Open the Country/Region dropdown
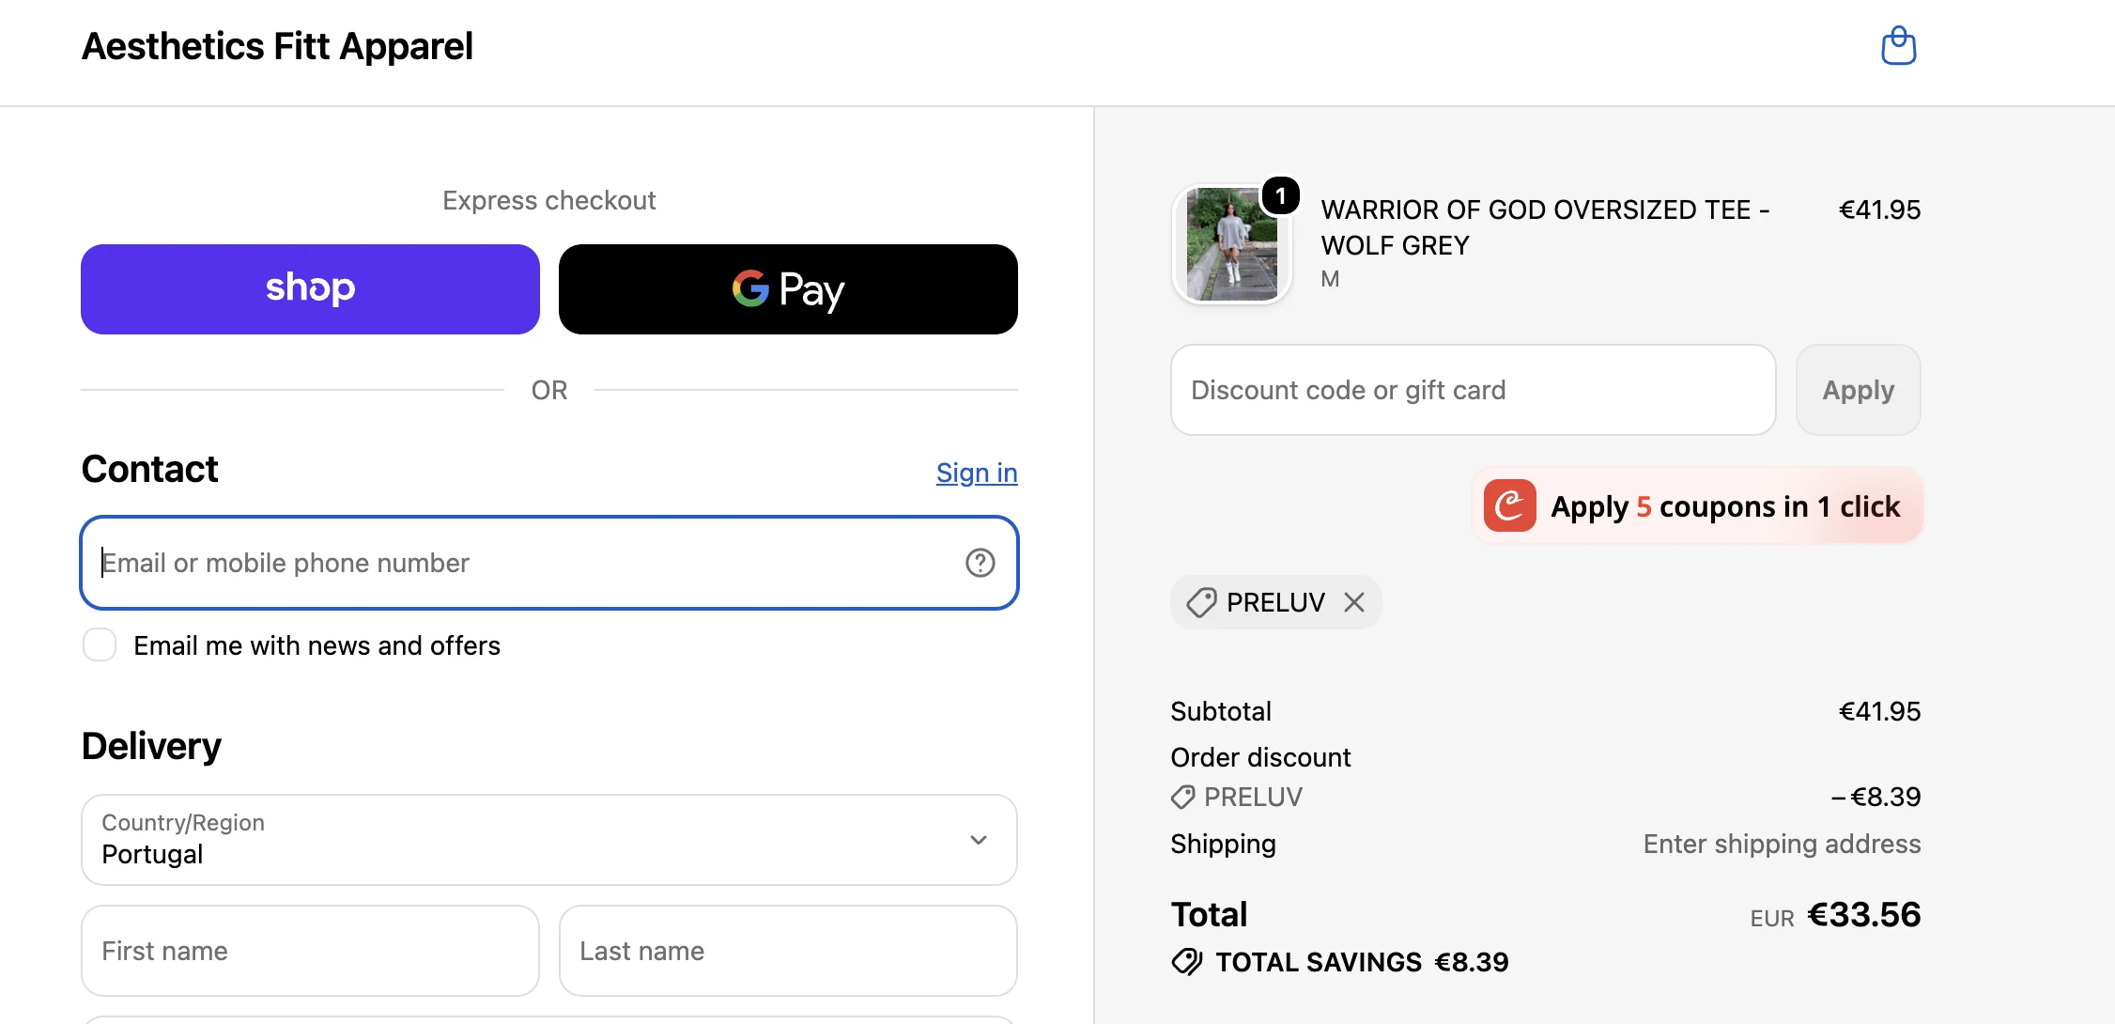Screen dimensions: 2115x1024 (x=549, y=840)
